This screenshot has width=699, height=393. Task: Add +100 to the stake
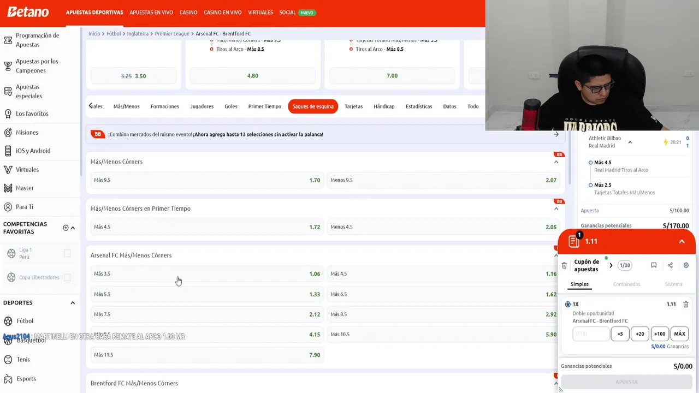click(660, 334)
